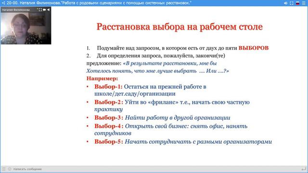The width and height of the screenshot is (308, 173).
Task: Open the Russian flag language selector
Action: pos(297,3)
